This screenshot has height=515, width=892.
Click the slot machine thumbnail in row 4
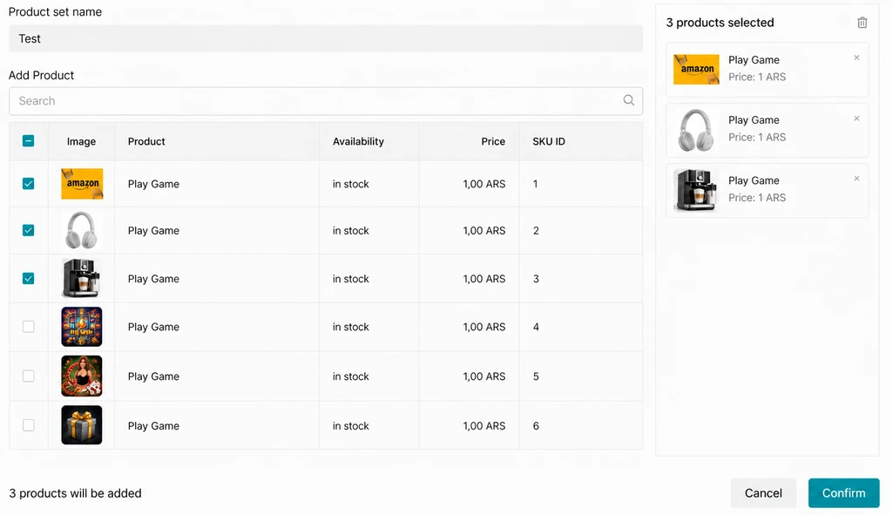click(x=82, y=327)
